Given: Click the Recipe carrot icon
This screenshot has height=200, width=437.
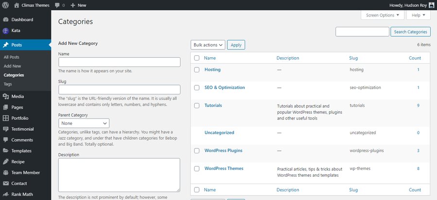Looking at the screenshot, I should pyautogui.click(x=5, y=162).
